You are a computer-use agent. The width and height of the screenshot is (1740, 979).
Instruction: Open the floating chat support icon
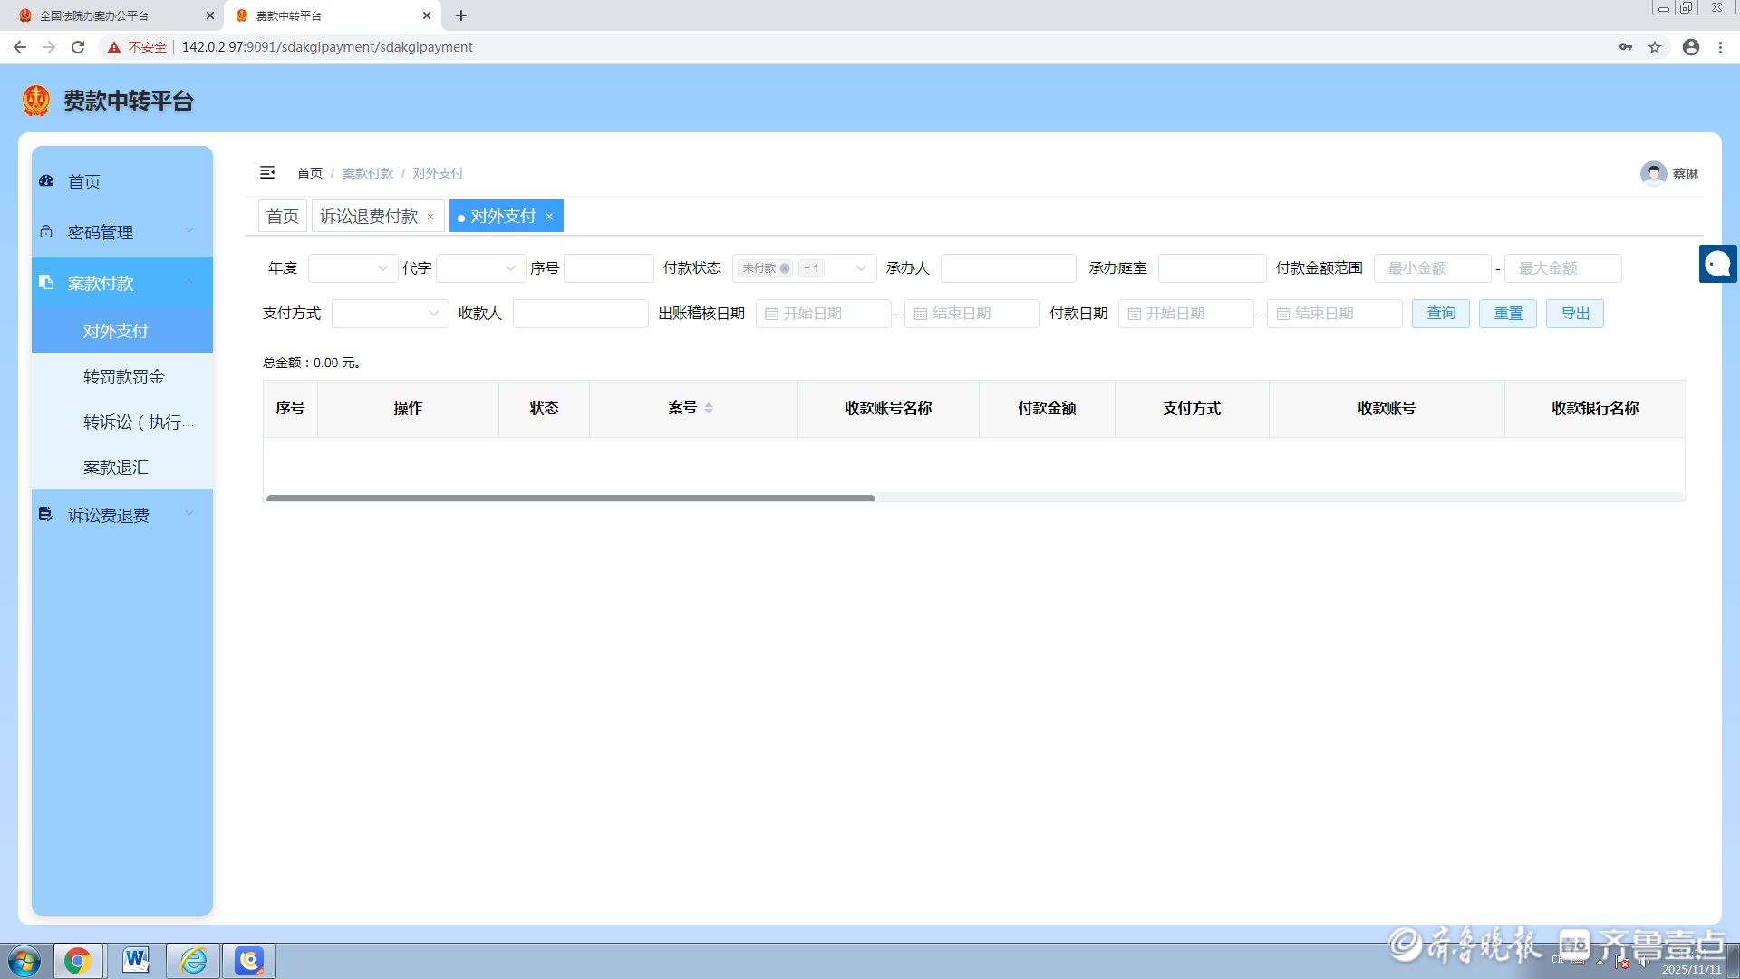tap(1717, 264)
